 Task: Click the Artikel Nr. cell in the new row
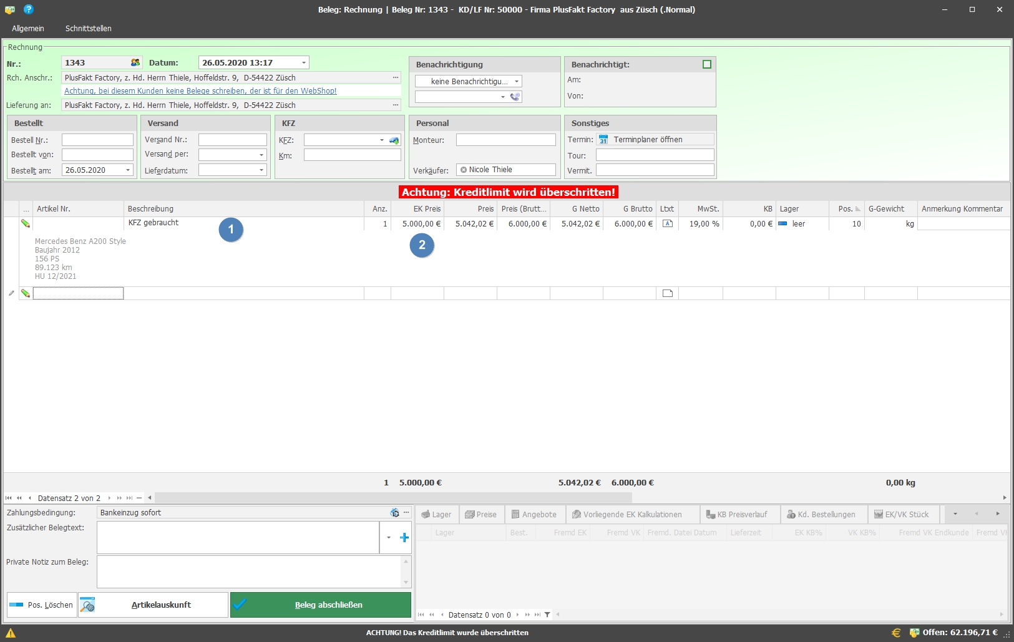tap(78, 293)
